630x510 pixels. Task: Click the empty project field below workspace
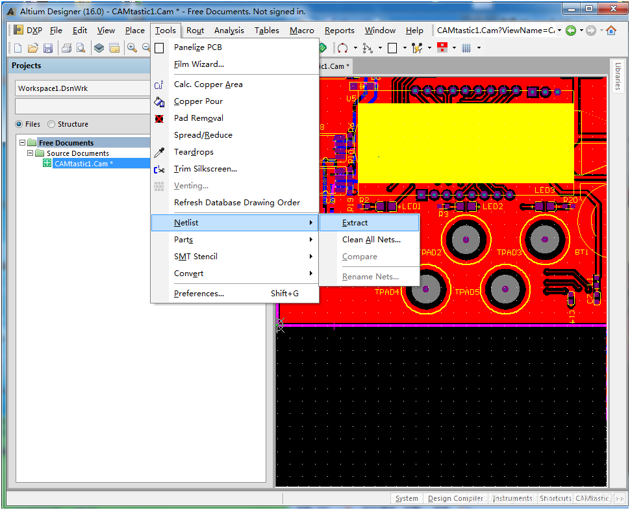(x=82, y=107)
